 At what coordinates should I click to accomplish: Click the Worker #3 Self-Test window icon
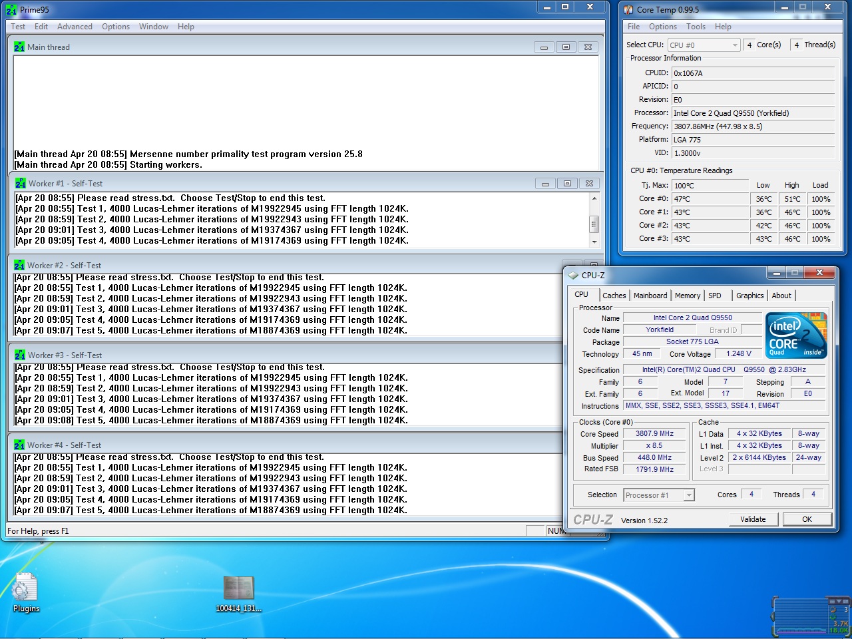pos(20,355)
